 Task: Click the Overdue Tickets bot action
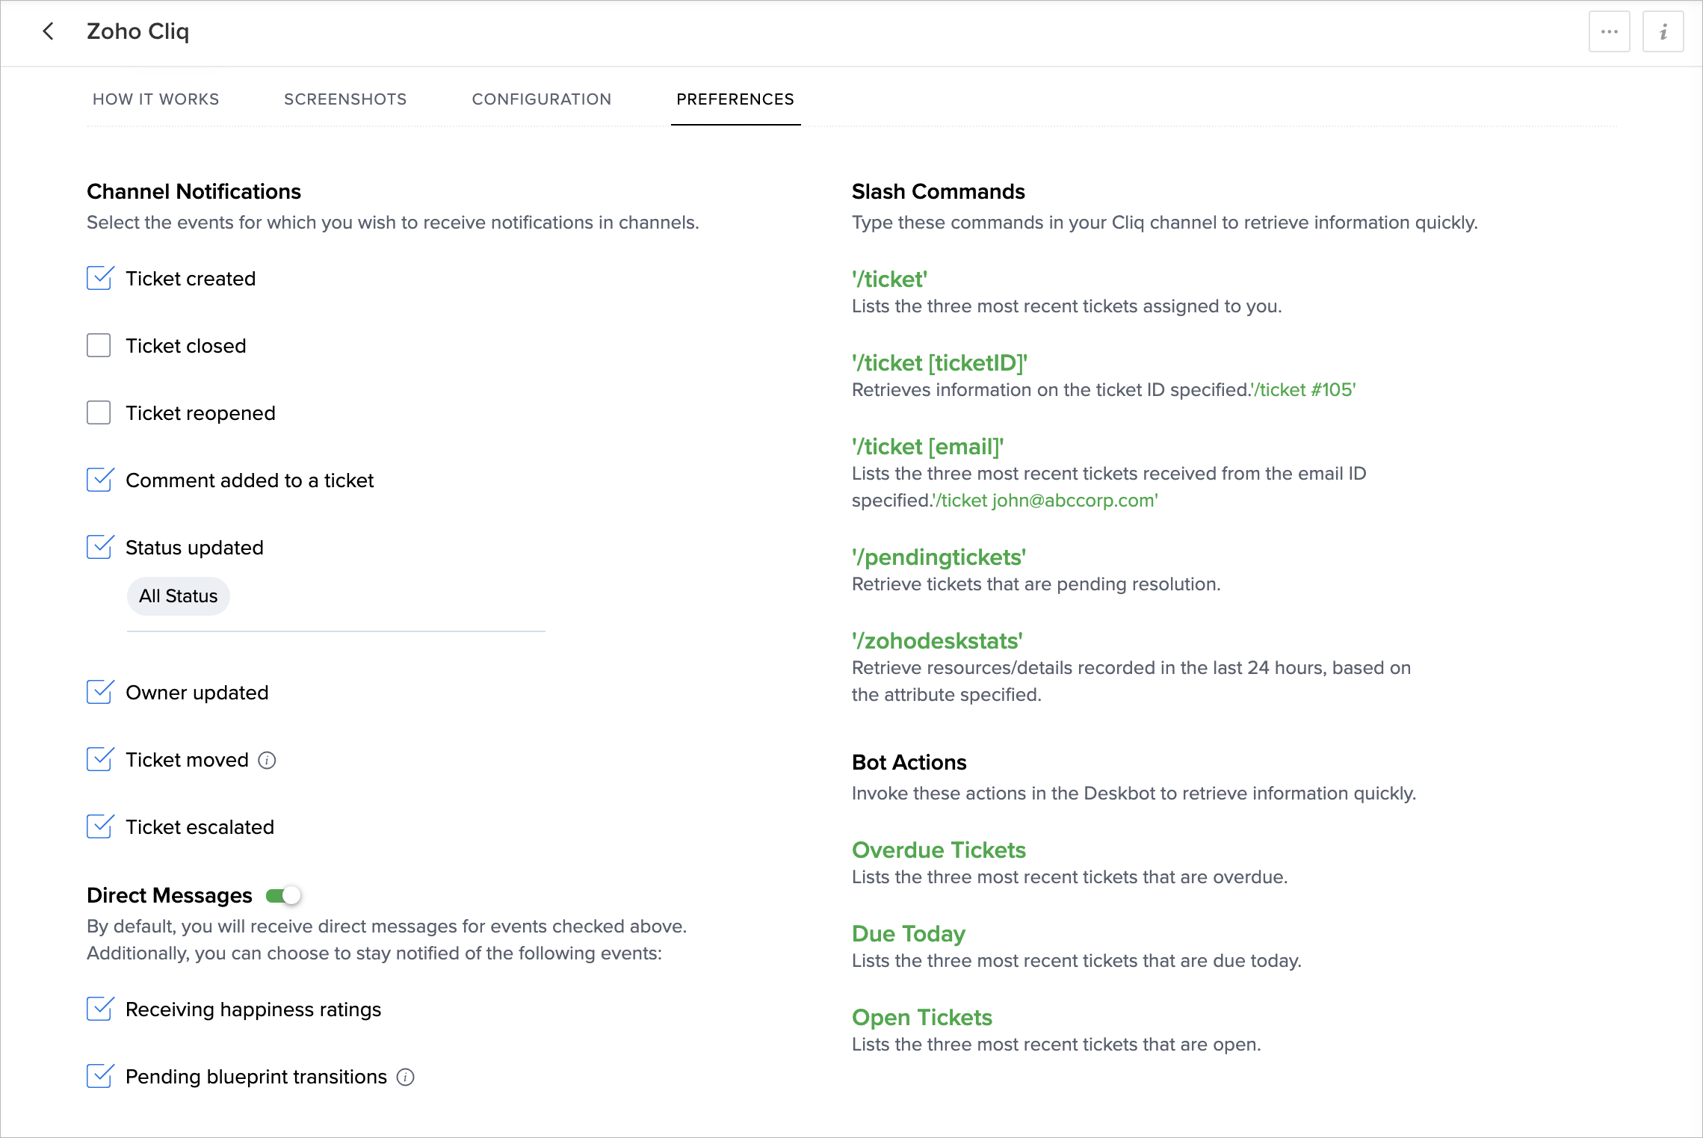click(939, 850)
